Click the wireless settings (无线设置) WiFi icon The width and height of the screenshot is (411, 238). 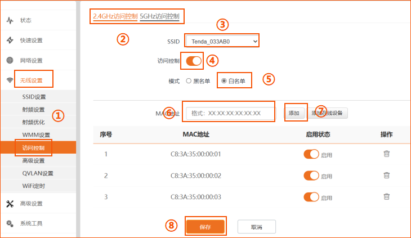[10, 80]
